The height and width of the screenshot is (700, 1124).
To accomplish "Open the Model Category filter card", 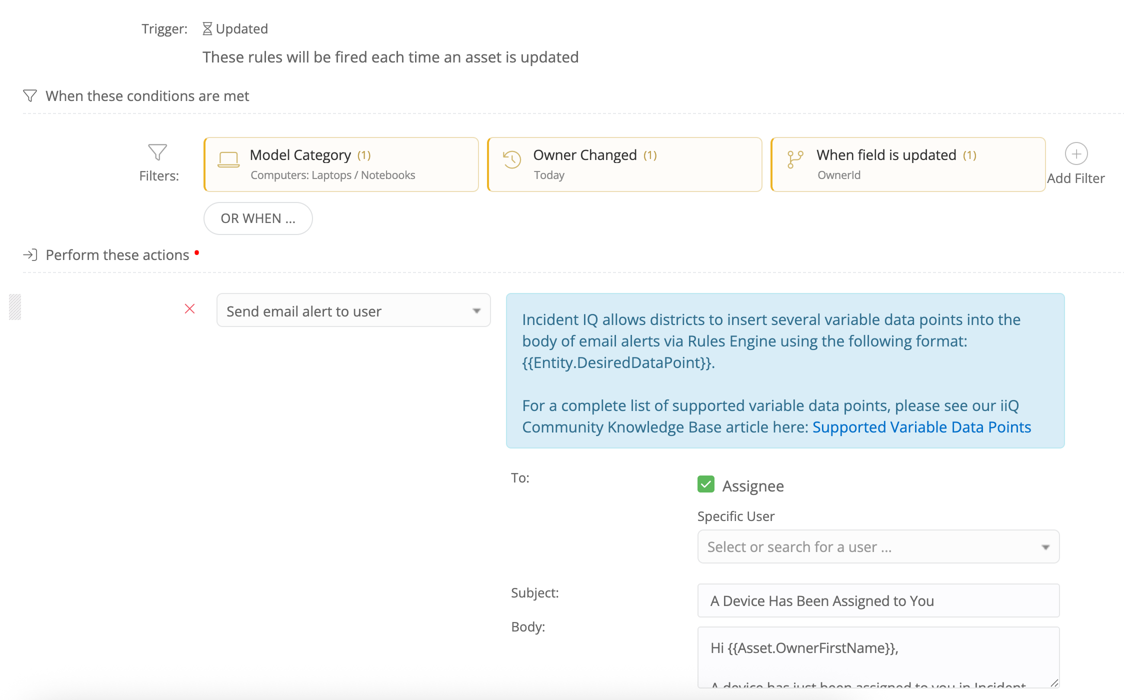I will pyautogui.click(x=341, y=164).
